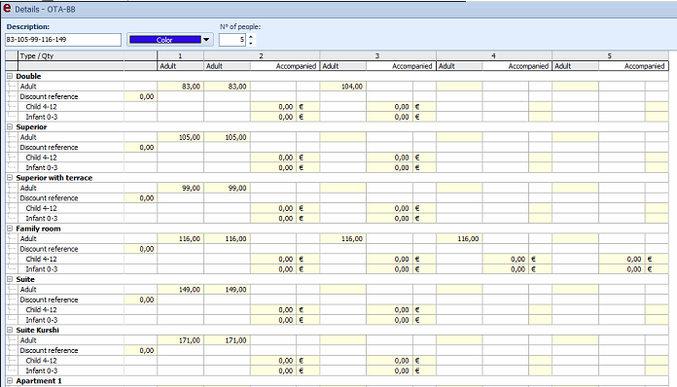This screenshot has height=387, width=677.
Task: Select the Type / Qty column header
Action: tap(71, 55)
